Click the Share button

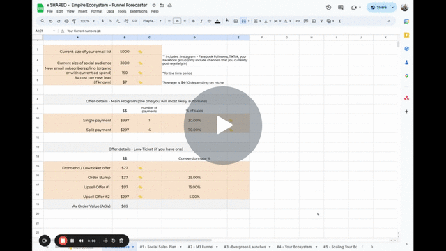378,8
